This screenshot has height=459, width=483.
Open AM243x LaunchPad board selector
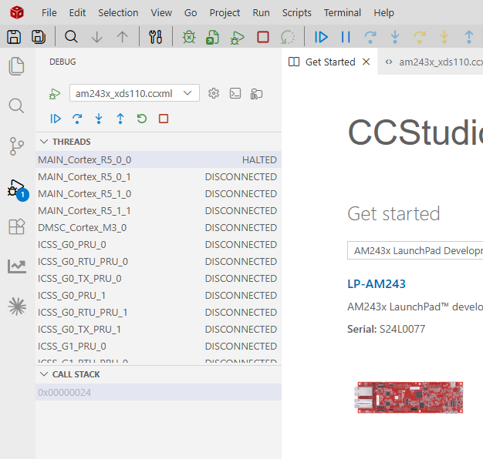coord(415,250)
